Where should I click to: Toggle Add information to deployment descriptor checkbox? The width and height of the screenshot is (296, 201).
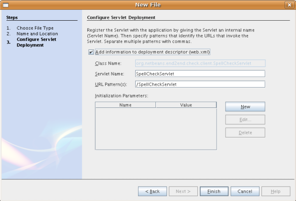pos(91,52)
